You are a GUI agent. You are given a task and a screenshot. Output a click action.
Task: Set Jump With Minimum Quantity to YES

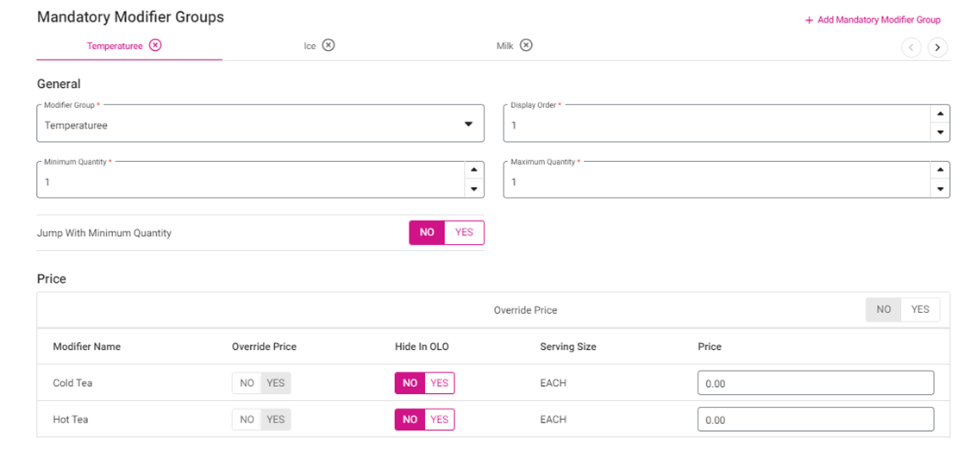coord(464,233)
